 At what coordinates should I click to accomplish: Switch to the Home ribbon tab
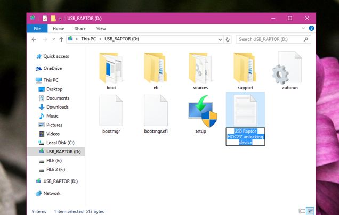(59, 29)
